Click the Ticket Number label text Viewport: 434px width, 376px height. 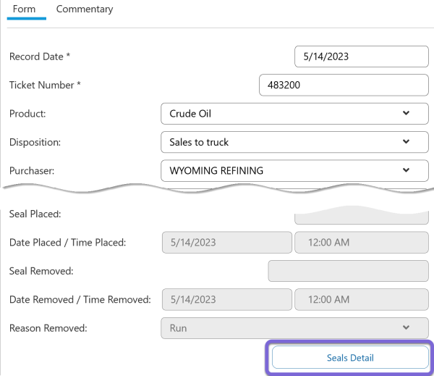click(44, 85)
